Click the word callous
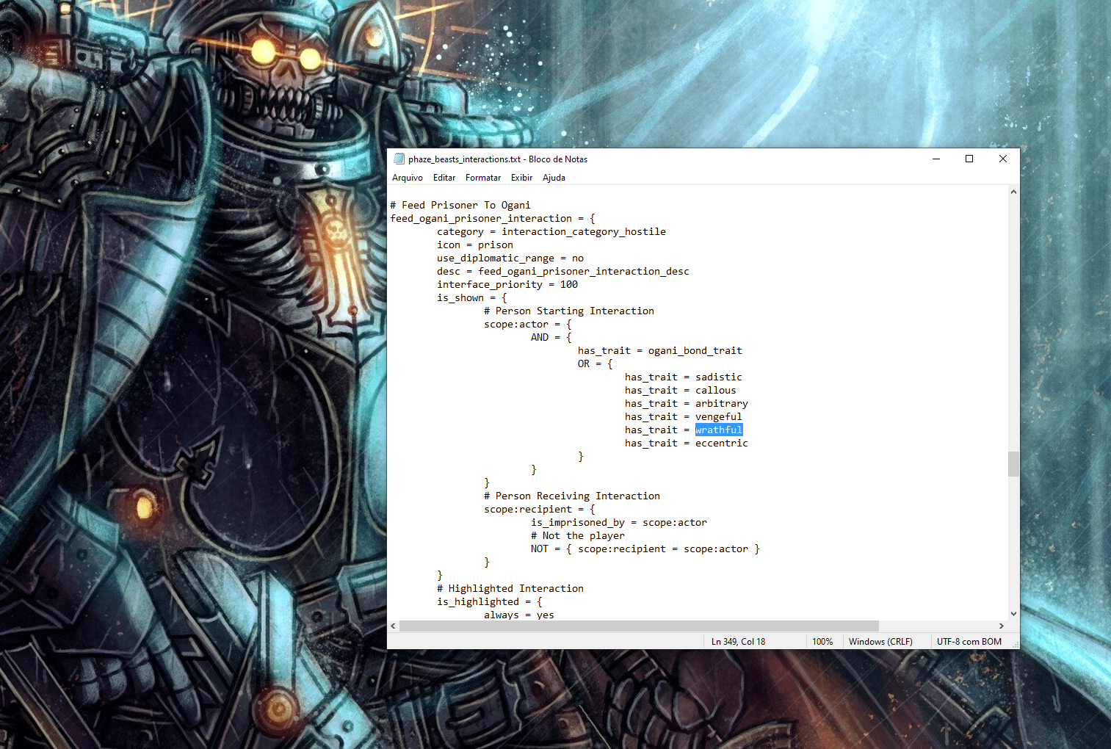This screenshot has width=1111, height=749. click(716, 391)
